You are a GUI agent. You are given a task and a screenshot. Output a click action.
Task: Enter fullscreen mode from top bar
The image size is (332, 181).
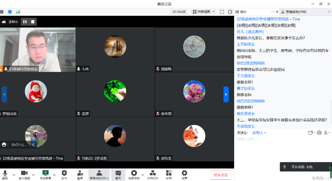222,12
